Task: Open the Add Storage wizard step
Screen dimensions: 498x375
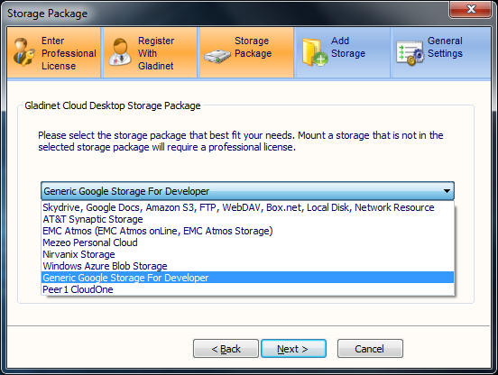Action: [x=343, y=52]
